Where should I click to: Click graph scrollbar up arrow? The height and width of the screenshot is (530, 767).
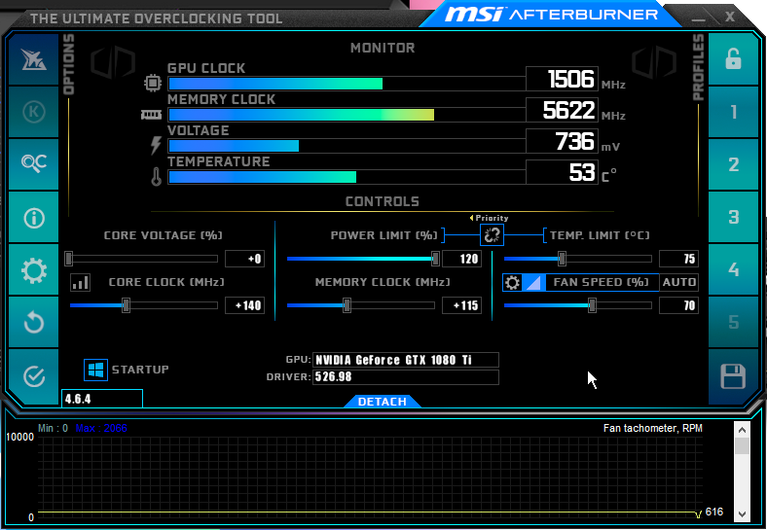[x=742, y=430]
